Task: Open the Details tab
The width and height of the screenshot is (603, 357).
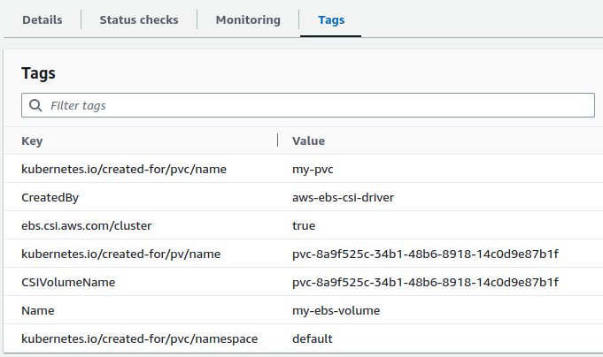Action: click(x=42, y=19)
